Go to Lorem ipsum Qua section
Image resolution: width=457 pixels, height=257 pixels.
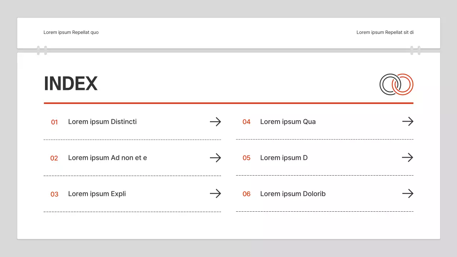pyautogui.click(x=288, y=122)
